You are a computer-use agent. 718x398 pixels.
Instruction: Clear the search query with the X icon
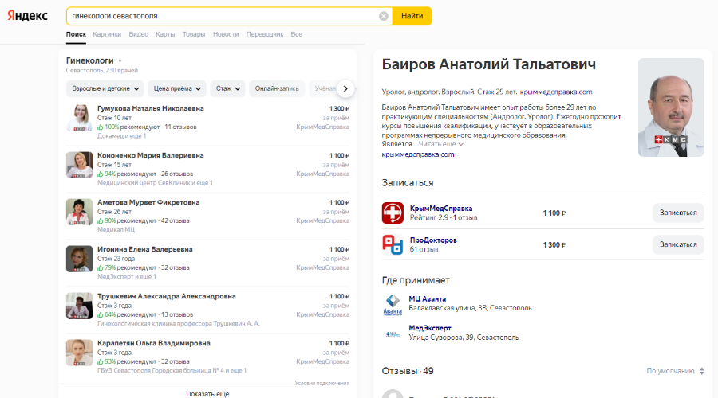pyautogui.click(x=383, y=16)
